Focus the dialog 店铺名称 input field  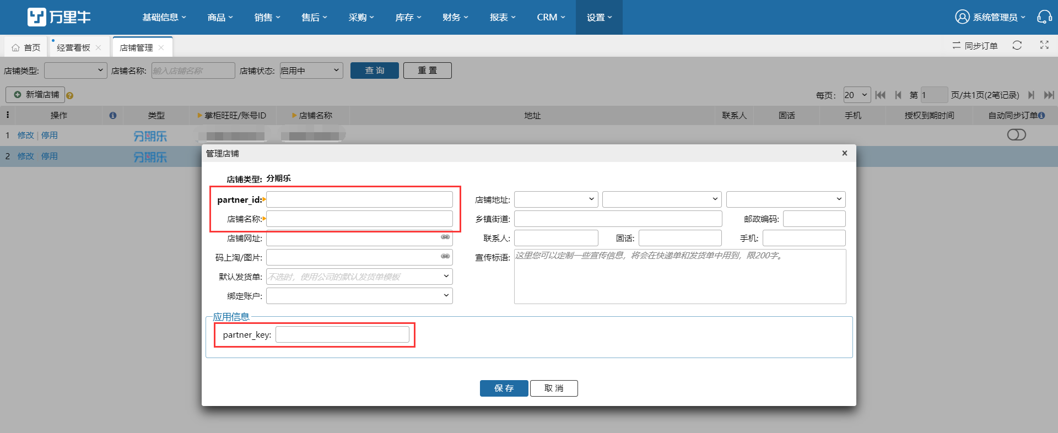pyautogui.click(x=359, y=218)
